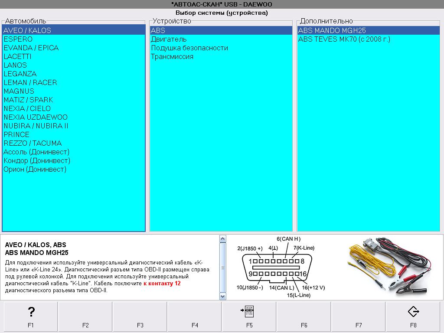Select ABS in the device list
The width and height of the screenshot is (444, 333).
221,30
